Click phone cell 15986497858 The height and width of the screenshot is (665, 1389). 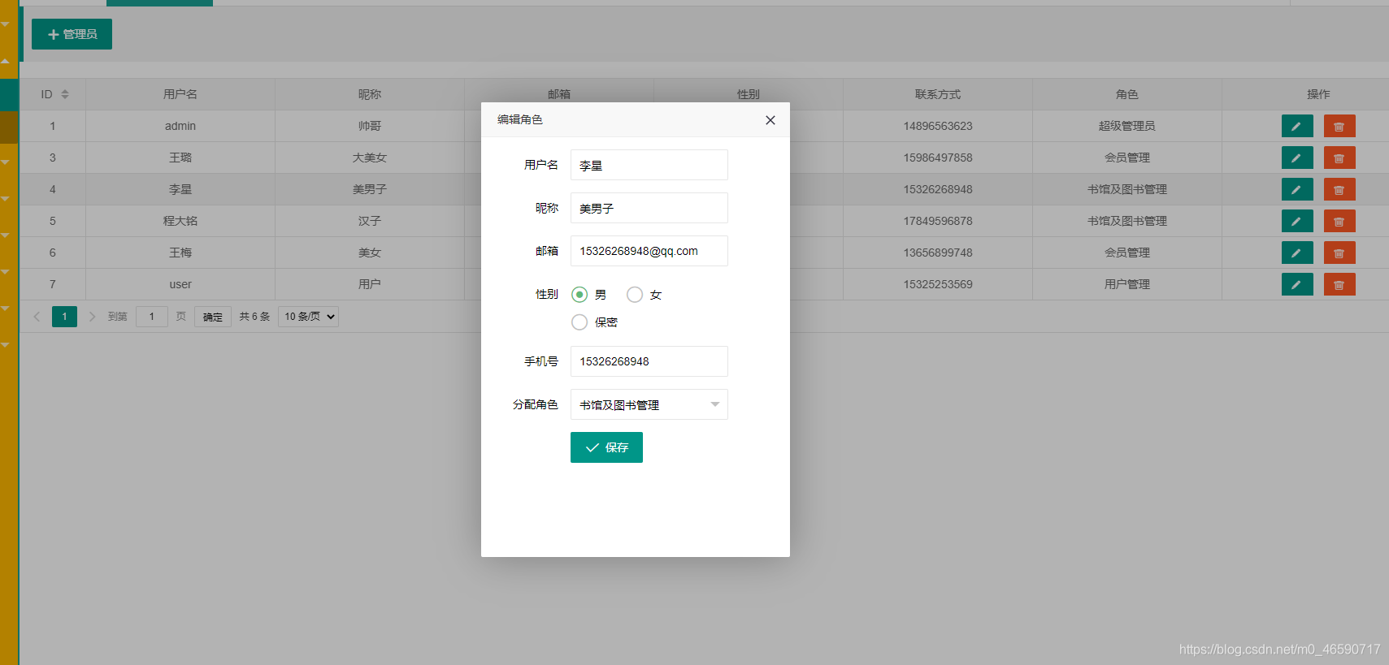938,158
